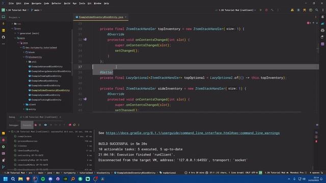Open the File menu

pos(11,4)
